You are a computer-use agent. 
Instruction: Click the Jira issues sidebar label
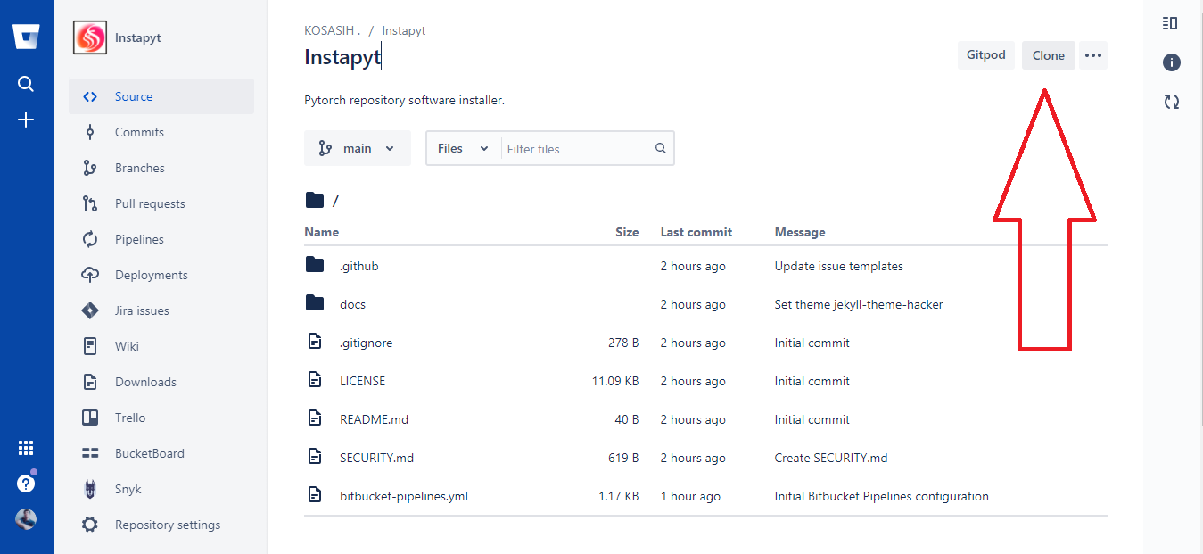(142, 310)
